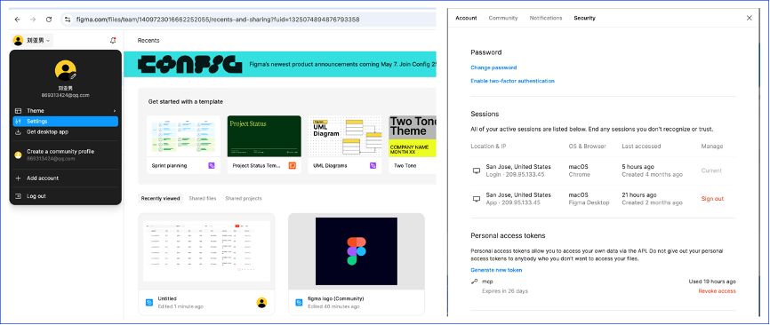Click 'Edited 40 minutes ago' text
Viewport: 770px width, 325px height.
point(333,306)
